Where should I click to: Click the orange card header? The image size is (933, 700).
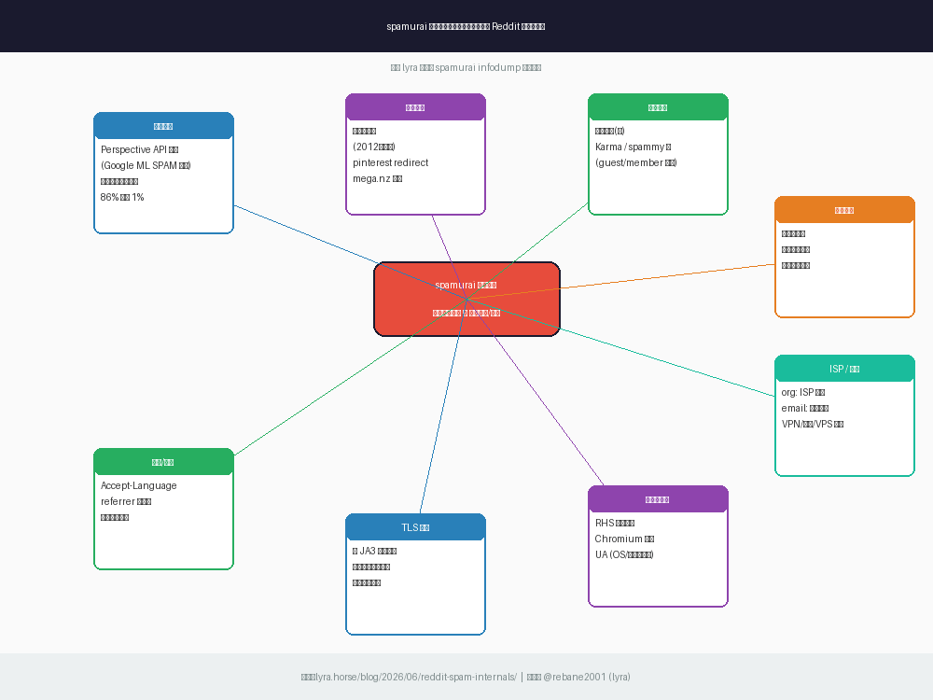click(844, 209)
